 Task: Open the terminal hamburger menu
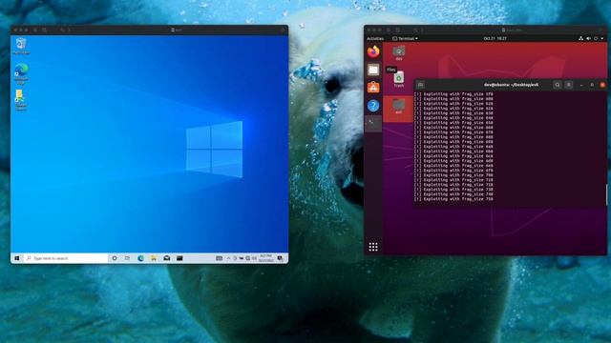[x=569, y=85]
